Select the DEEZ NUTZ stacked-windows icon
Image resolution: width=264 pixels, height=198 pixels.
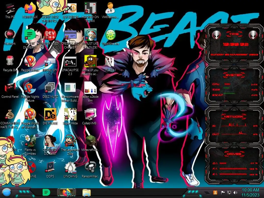pos(50,90)
